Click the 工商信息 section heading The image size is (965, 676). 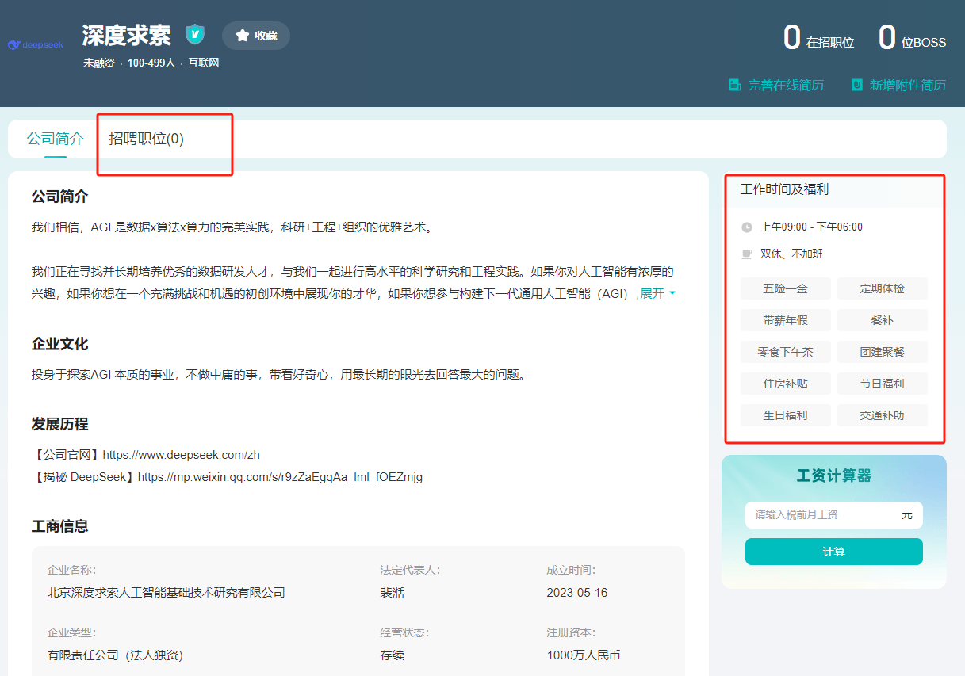(x=59, y=526)
